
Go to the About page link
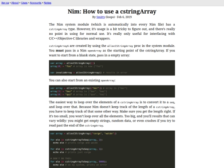click(15, 3)
